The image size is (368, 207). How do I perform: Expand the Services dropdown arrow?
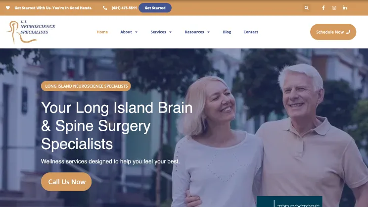point(170,32)
